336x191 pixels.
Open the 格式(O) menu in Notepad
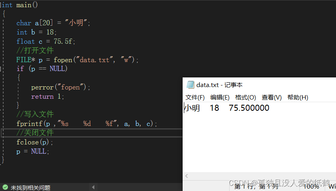pos(246,98)
